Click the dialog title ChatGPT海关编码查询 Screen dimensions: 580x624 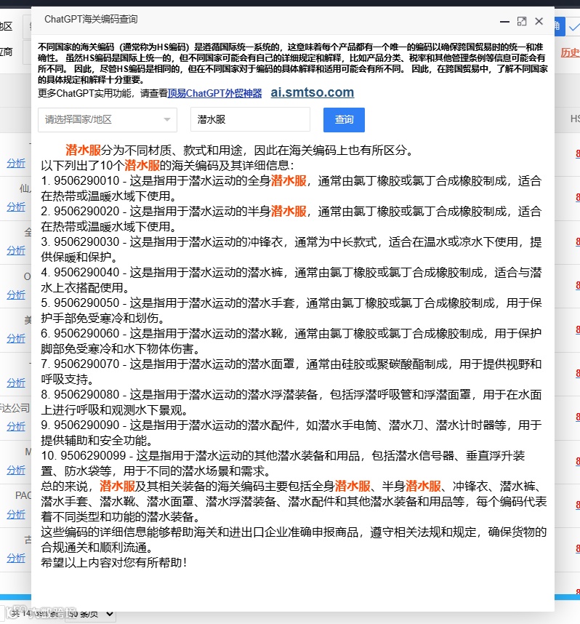point(91,20)
